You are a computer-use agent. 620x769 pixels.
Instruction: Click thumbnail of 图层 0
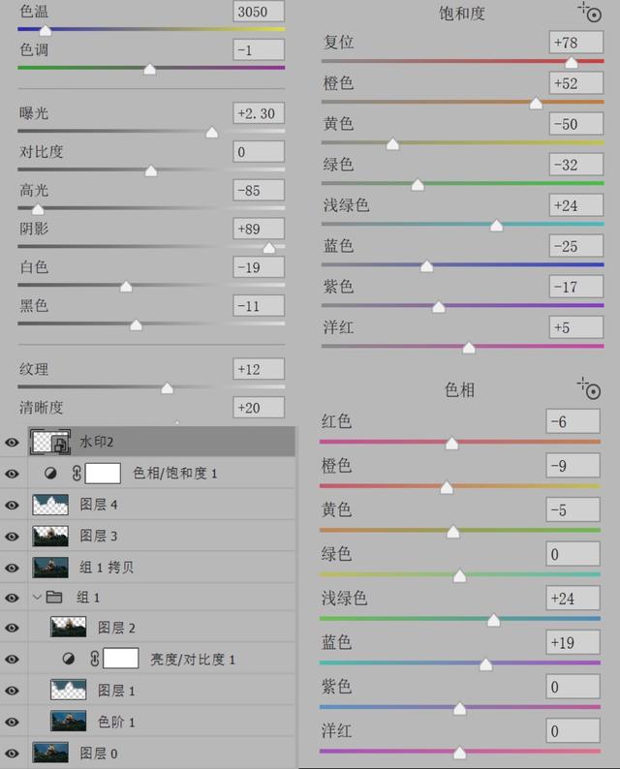tap(50, 753)
